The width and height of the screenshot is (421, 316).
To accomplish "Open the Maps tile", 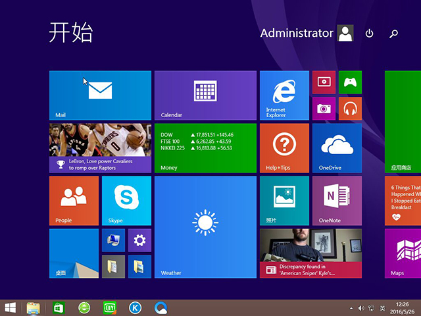I will (x=403, y=253).
